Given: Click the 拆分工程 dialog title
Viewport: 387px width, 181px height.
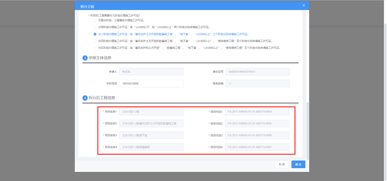Looking at the screenshot, I should 87,6.
